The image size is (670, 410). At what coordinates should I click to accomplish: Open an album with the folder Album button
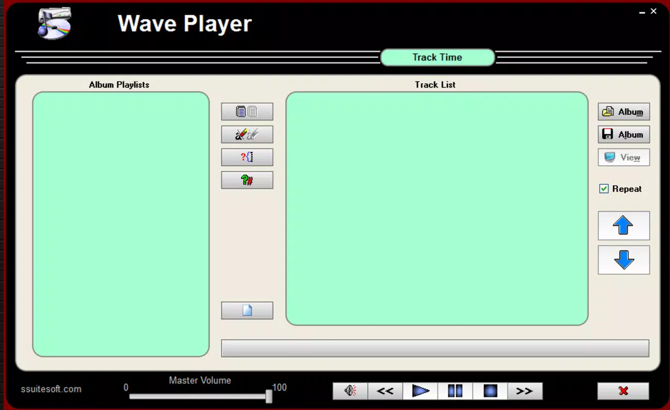[x=624, y=112]
